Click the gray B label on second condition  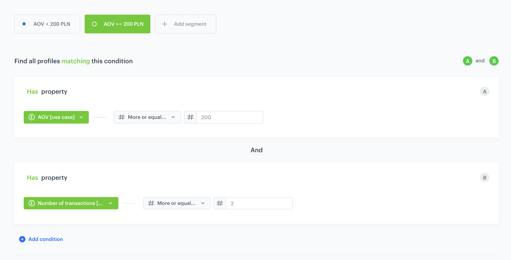click(484, 178)
